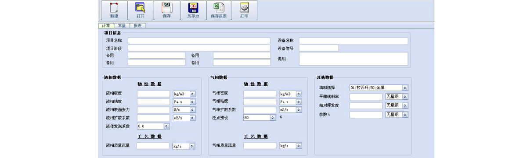This screenshot has width=527, height=158.
Task: Click the 新建 (New) toolbar icon
Action: click(114, 11)
